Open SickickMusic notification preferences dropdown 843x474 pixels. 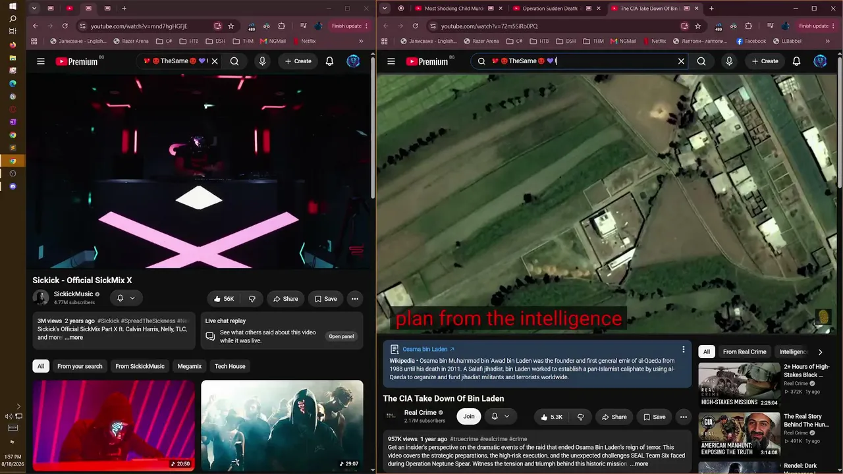coord(126,298)
